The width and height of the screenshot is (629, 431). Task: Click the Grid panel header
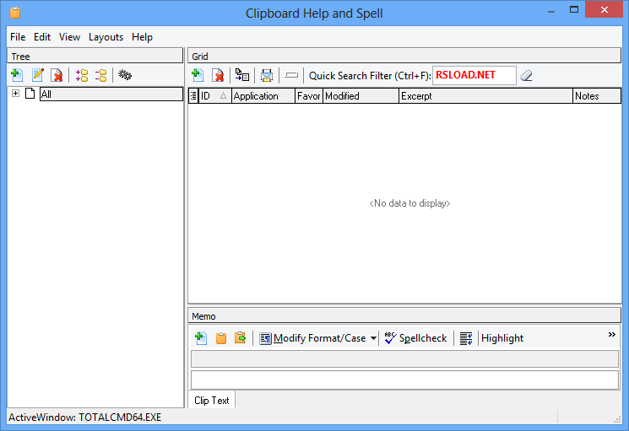(x=404, y=56)
